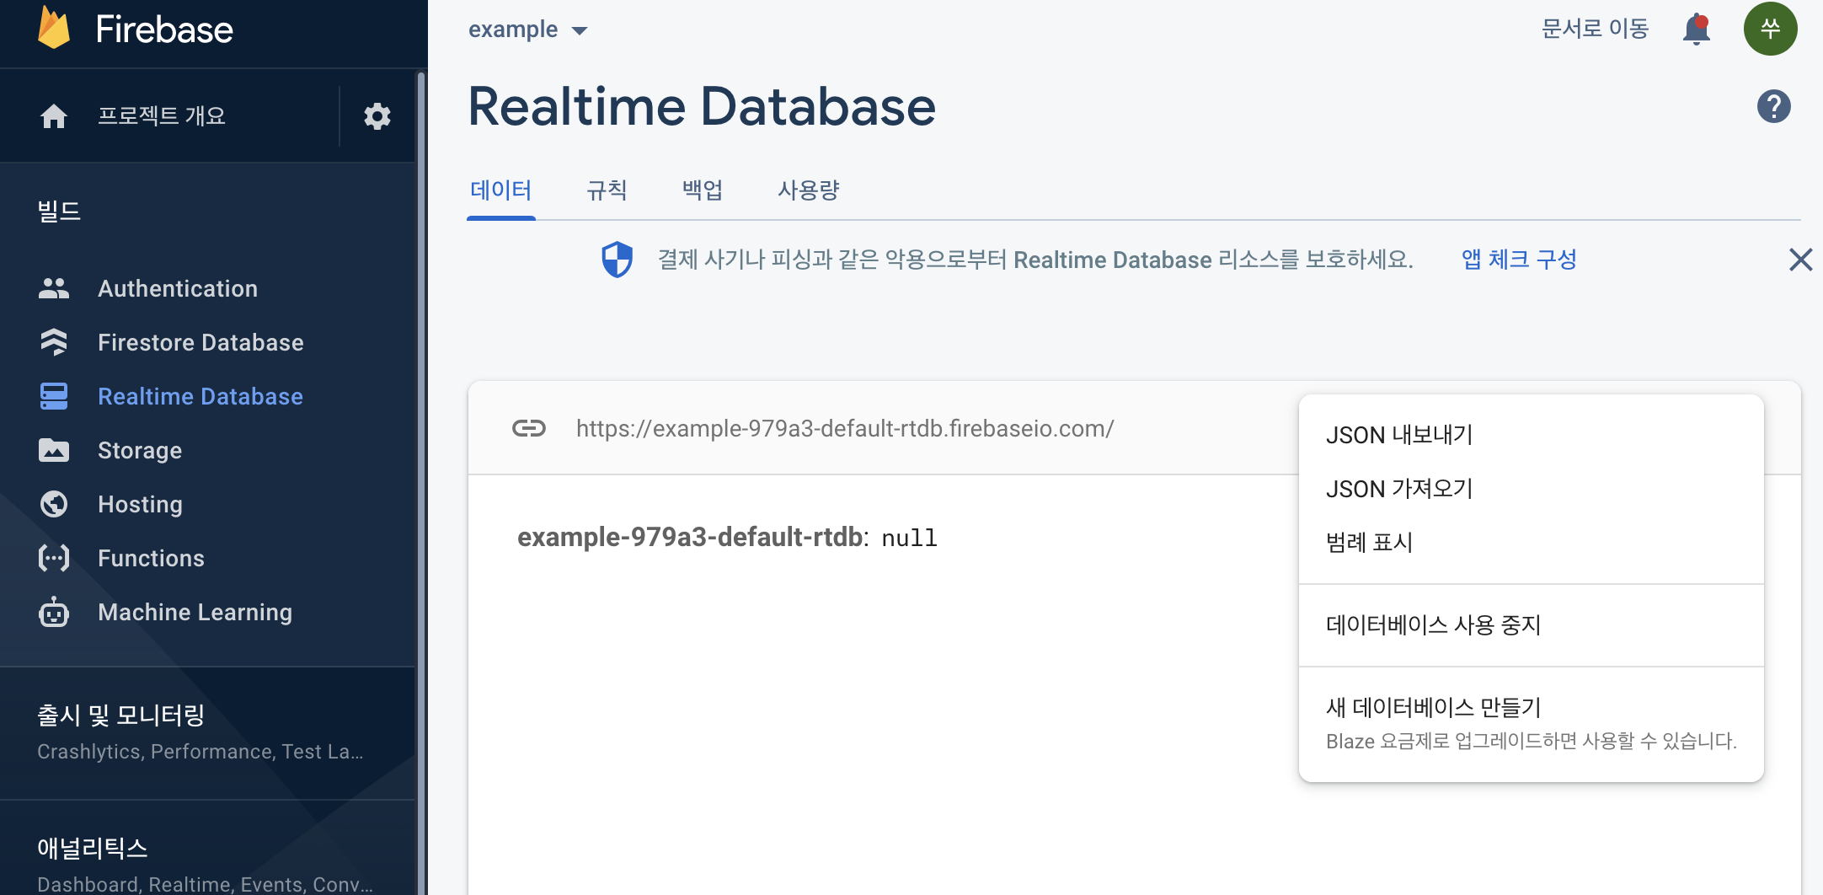Open project settings gear icon
This screenshot has width=1823, height=895.
pyautogui.click(x=377, y=115)
